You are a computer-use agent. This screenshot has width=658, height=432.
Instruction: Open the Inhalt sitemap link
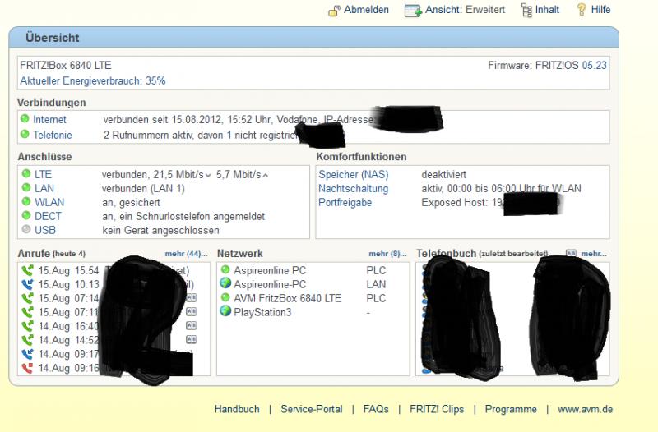pos(547,10)
